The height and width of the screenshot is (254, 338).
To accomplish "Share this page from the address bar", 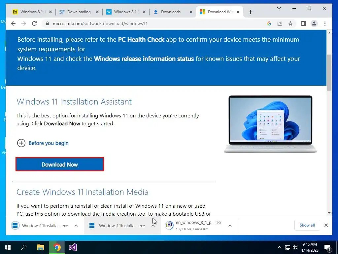I will click(x=280, y=23).
